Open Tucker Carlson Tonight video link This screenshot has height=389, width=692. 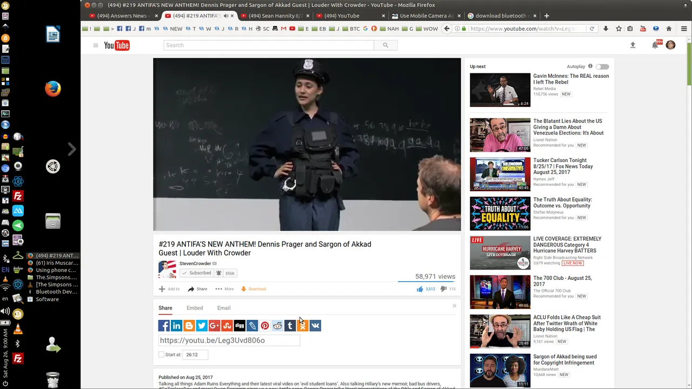click(x=563, y=166)
